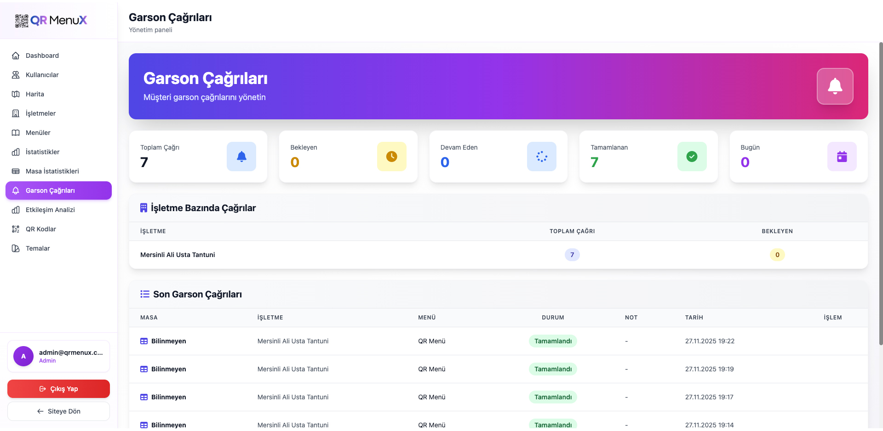Navigate to Temalar in the sidebar

[38, 248]
